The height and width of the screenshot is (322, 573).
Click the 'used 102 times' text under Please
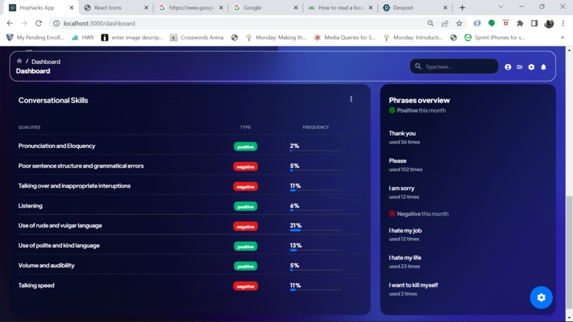[x=406, y=169]
